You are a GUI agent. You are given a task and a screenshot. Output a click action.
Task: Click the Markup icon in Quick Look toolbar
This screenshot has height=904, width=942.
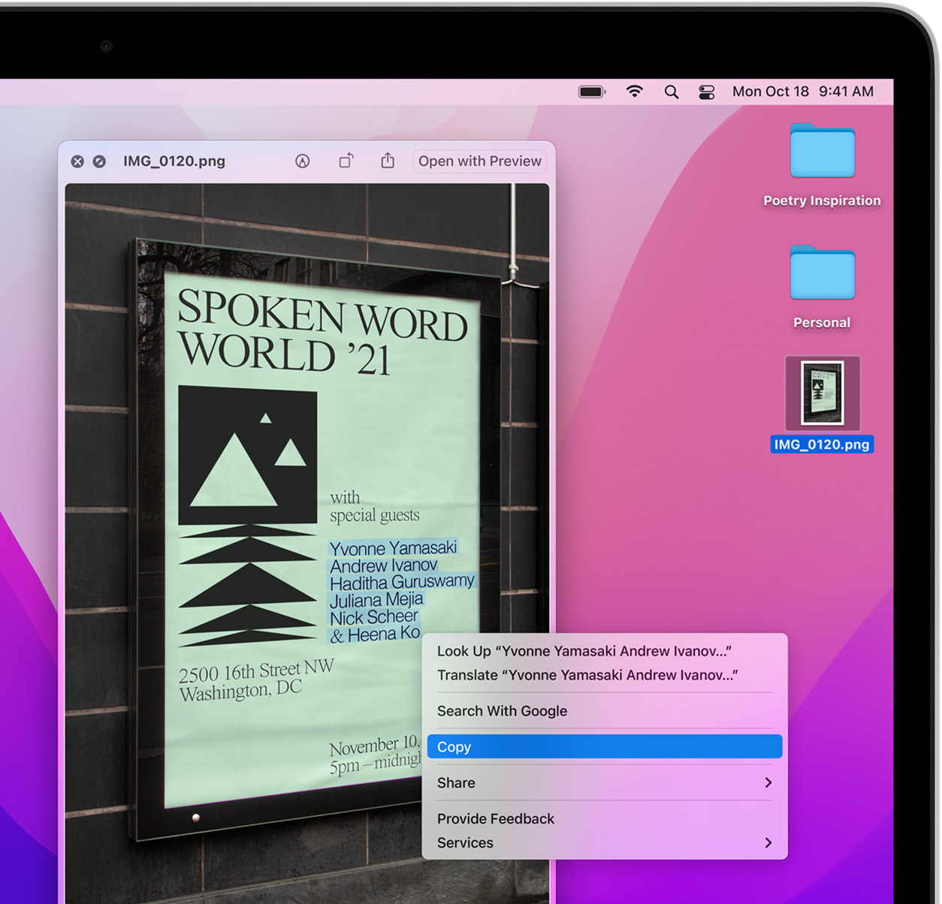302,161
